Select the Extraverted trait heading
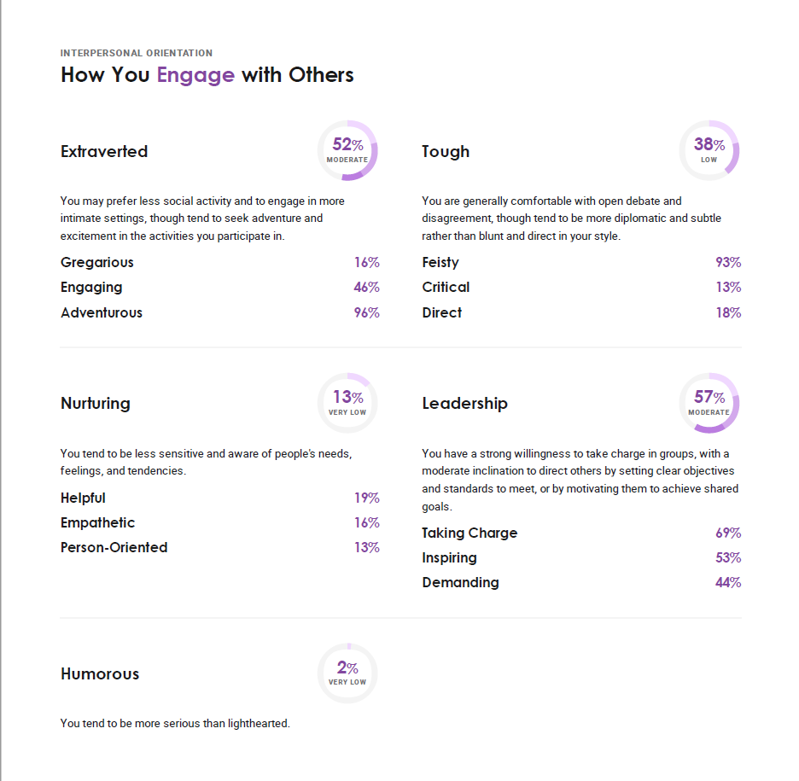 coord(104,152)
